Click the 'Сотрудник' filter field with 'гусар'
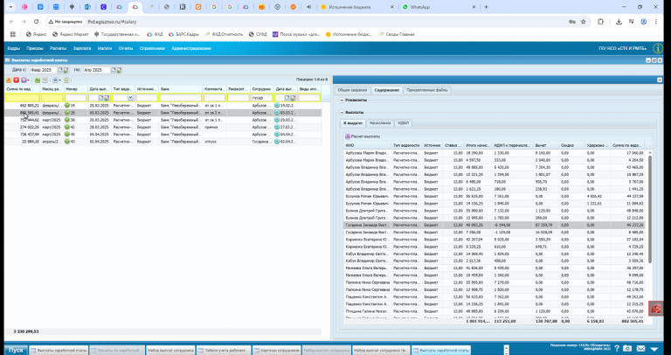This screenshot has height=355, width=671. (x=262, y=98)
